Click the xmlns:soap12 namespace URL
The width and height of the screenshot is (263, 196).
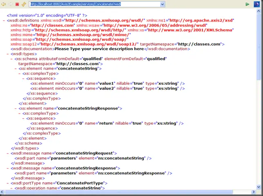[89, 44]
